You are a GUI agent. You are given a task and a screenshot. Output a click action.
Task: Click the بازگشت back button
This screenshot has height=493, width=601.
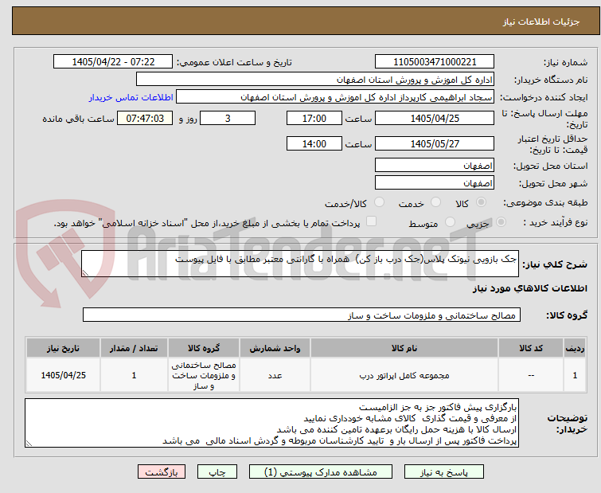coord(162,472)
